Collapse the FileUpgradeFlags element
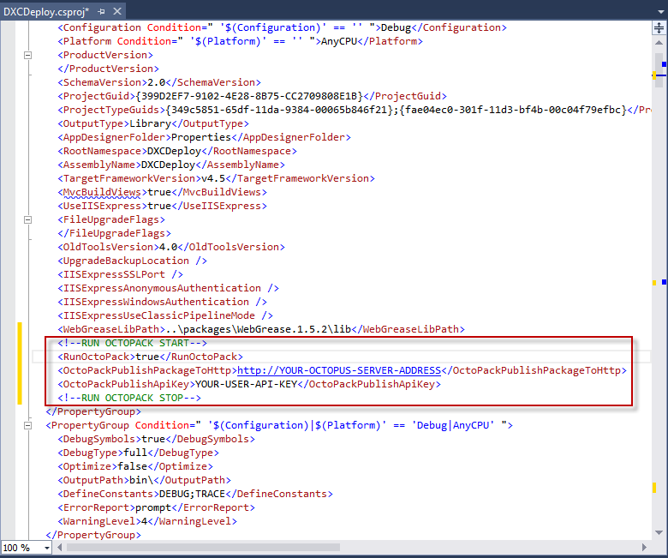Screen dimensions: 668x558 (x=27, y=219)
